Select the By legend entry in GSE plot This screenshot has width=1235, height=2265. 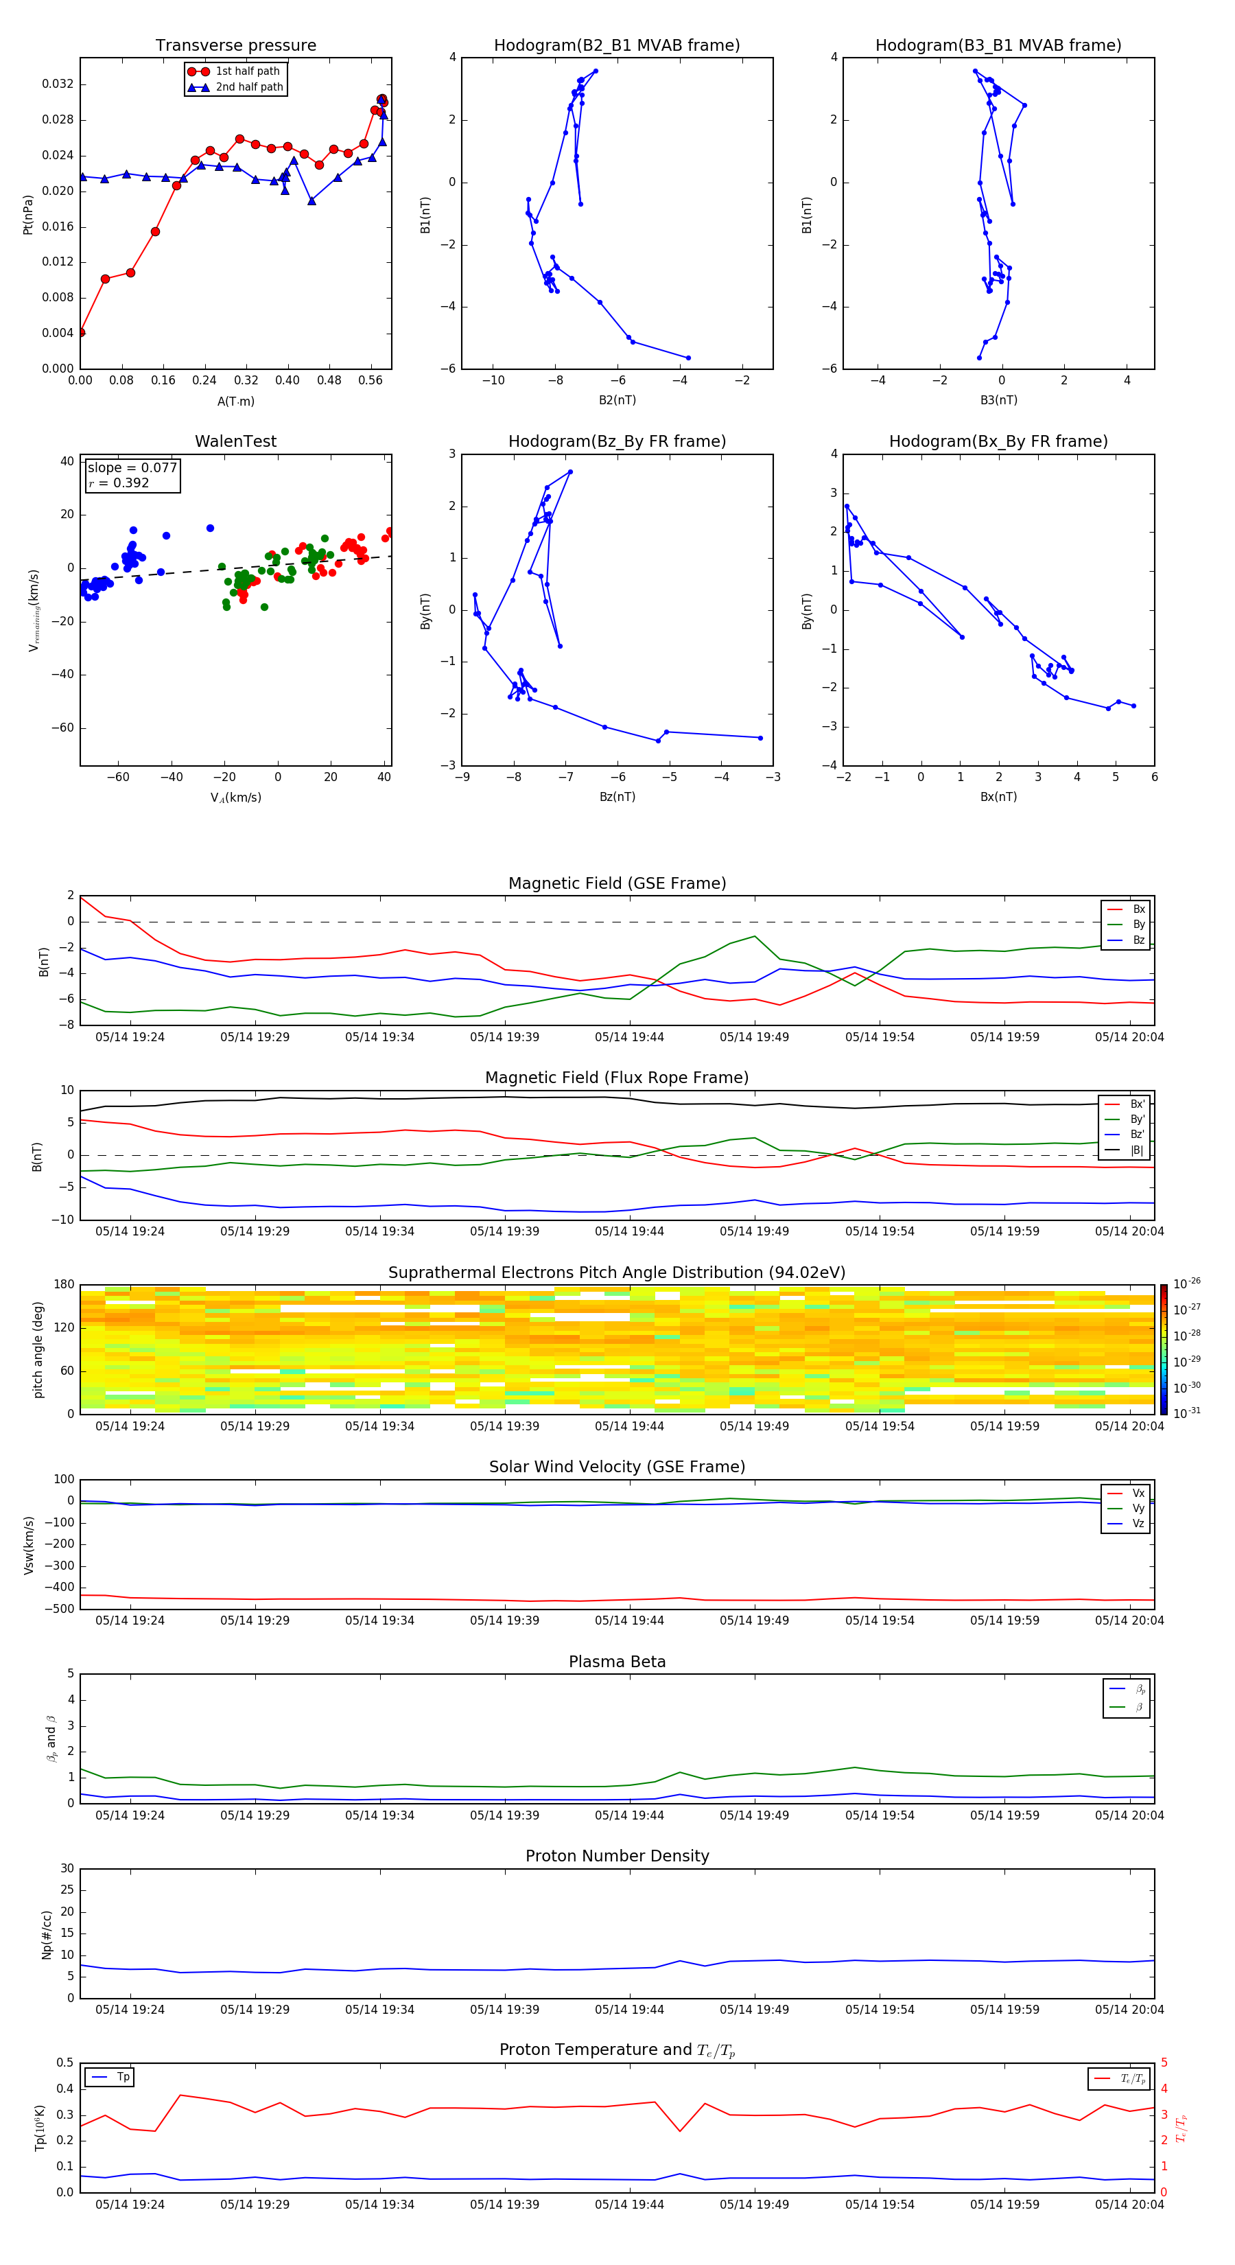tap(1126, 924)
